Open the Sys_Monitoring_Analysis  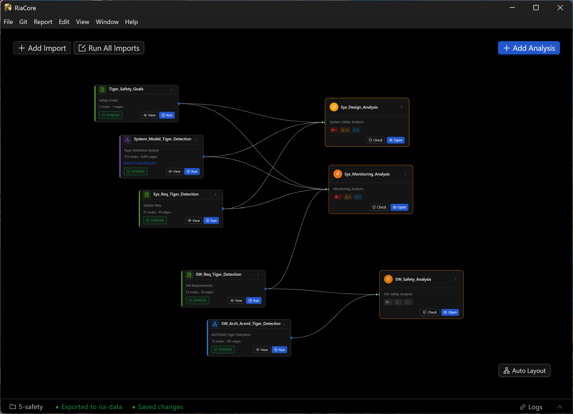pos(400,207)
